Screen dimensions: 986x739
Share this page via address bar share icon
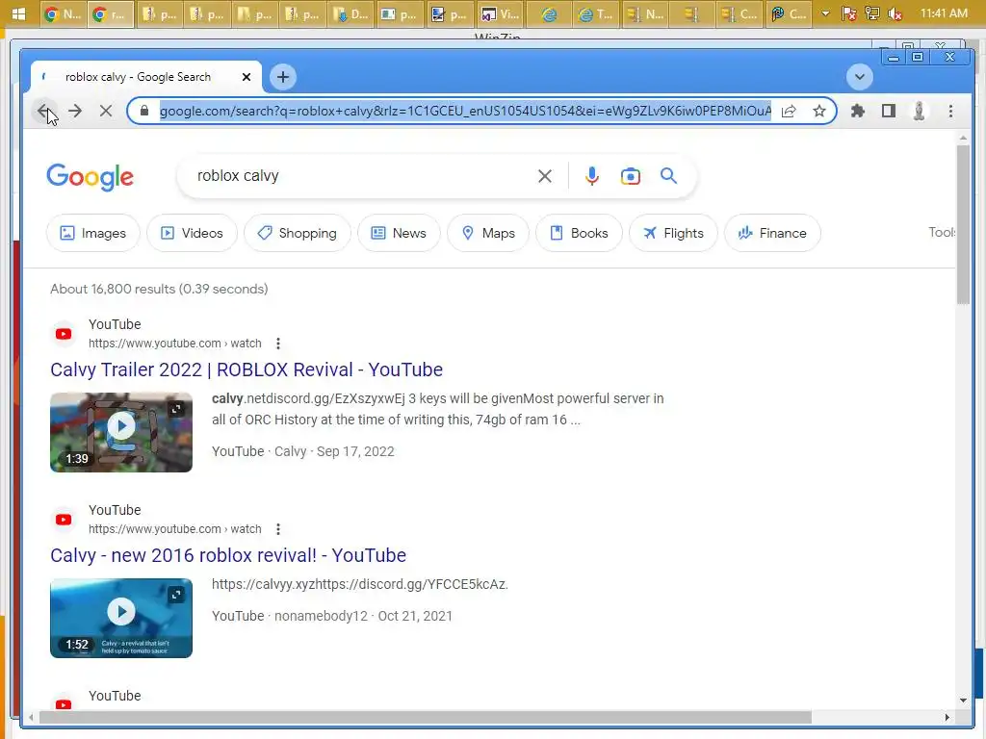(789, 112)
